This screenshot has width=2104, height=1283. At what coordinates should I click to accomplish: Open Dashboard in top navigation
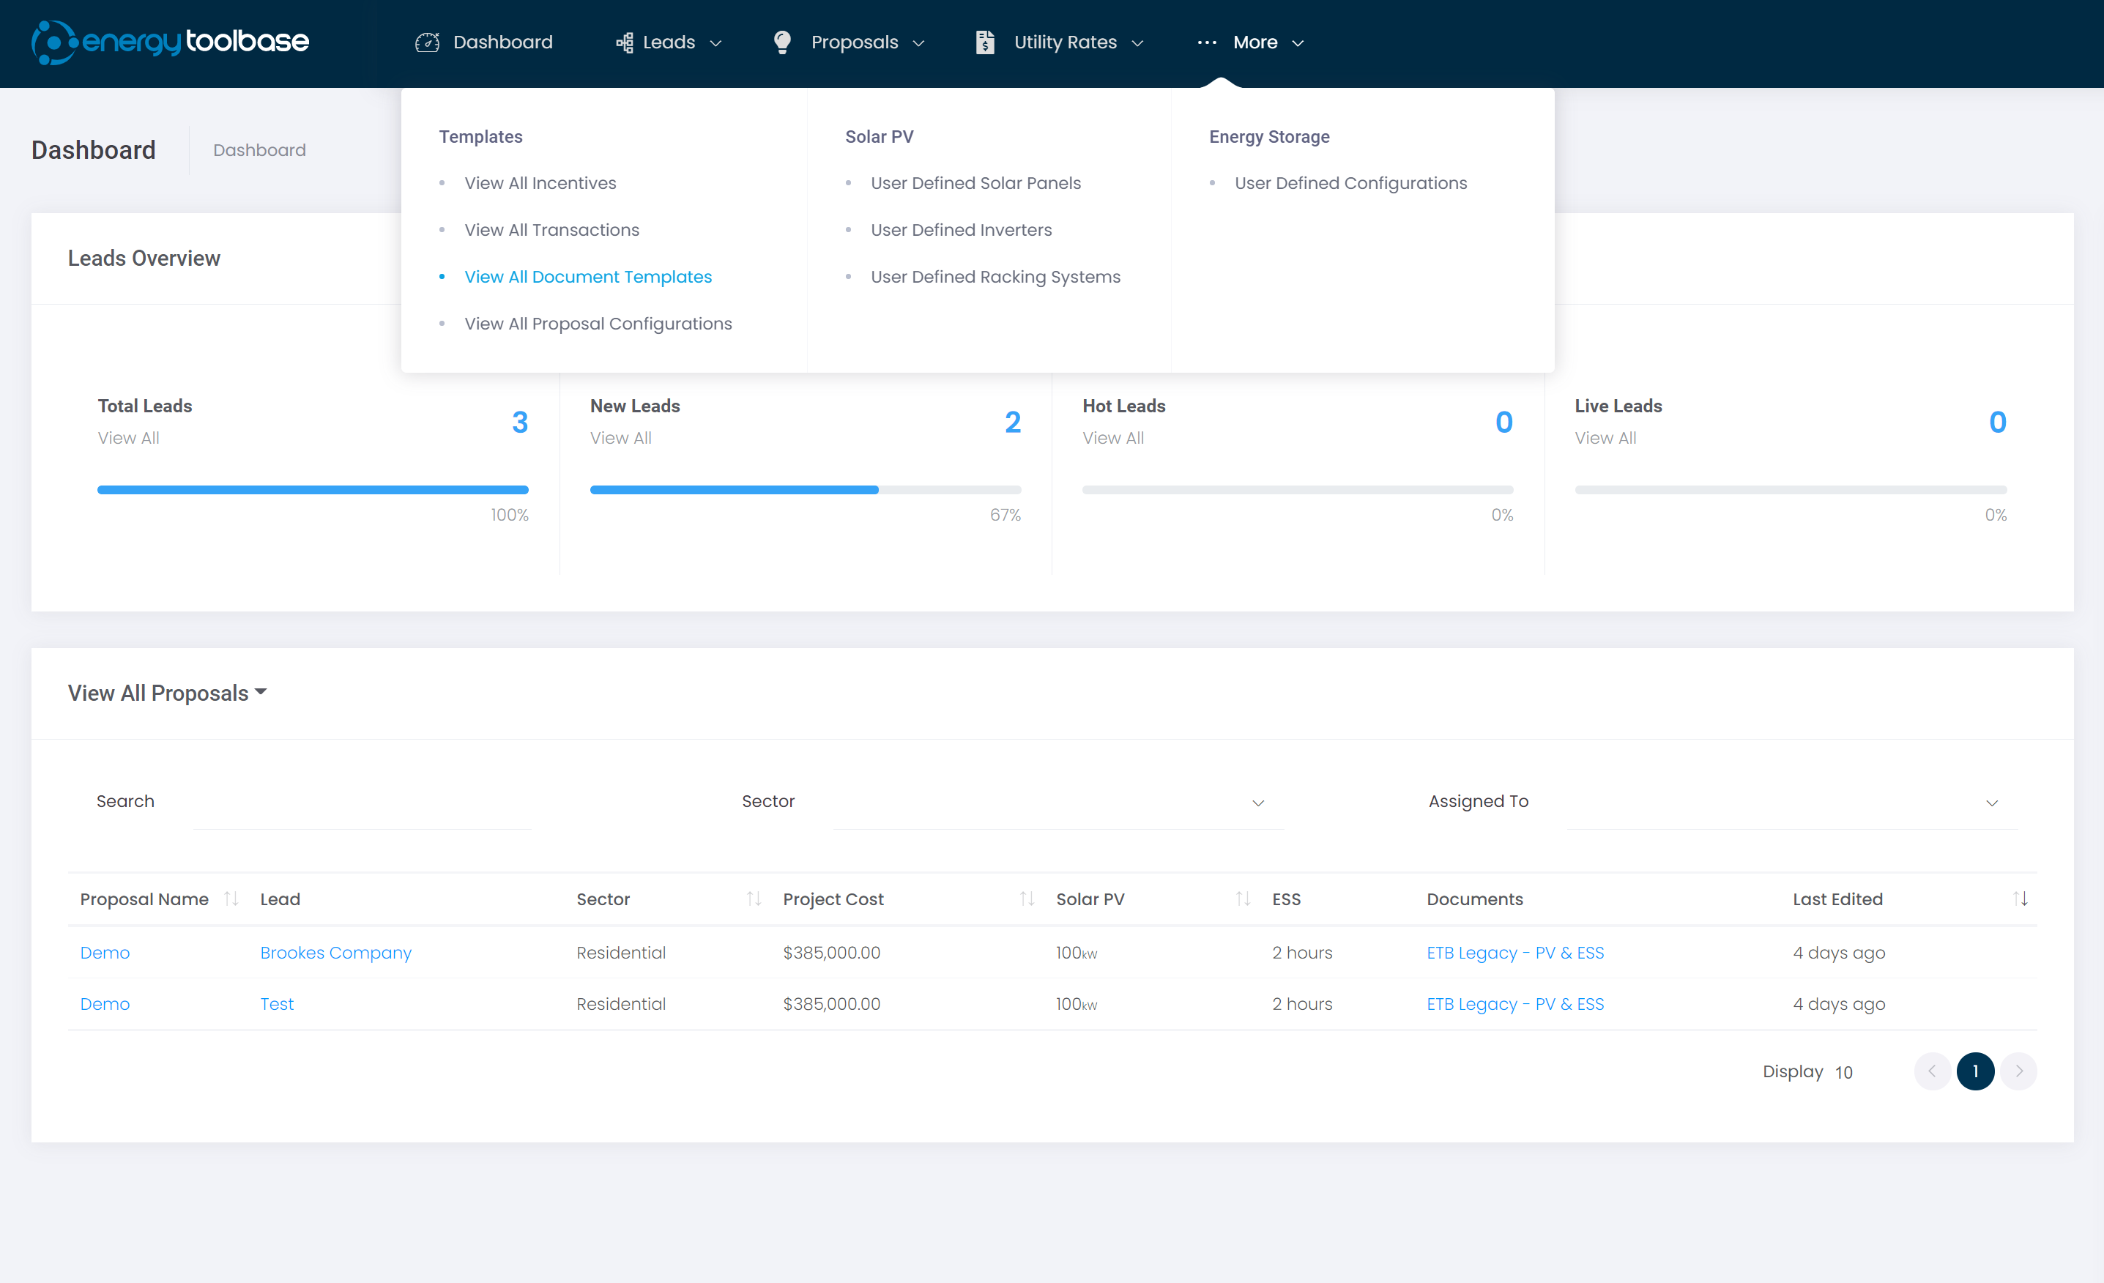(483, 42)
